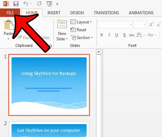The image size is (162, 137).
Task: Start slideshow from beginning icon
Action: (x=49, y=4)
